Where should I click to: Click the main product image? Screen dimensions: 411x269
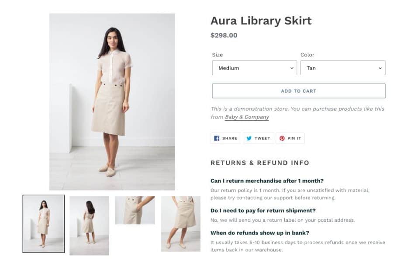coord(112,102)
